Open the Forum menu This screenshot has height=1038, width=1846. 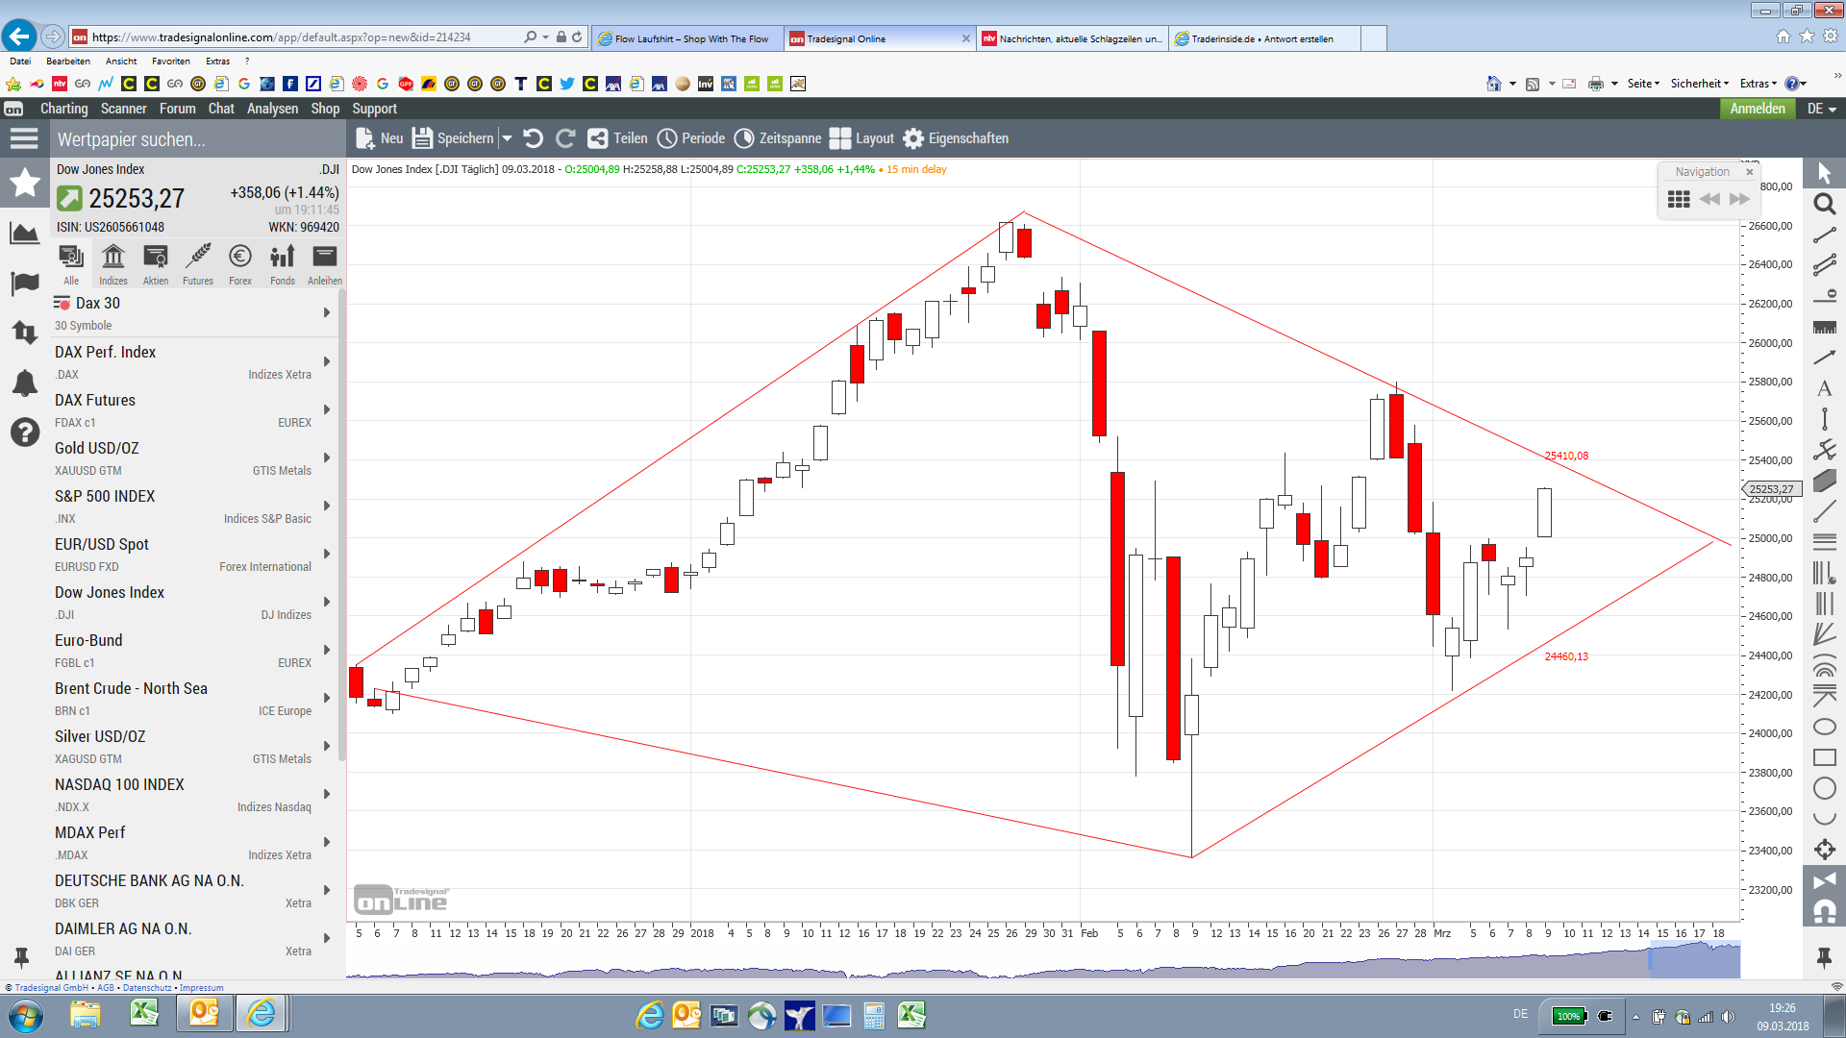tap(178, 109)
